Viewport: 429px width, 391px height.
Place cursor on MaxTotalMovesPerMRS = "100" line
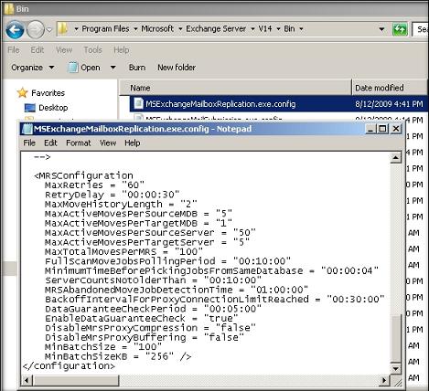click(123, 252)
